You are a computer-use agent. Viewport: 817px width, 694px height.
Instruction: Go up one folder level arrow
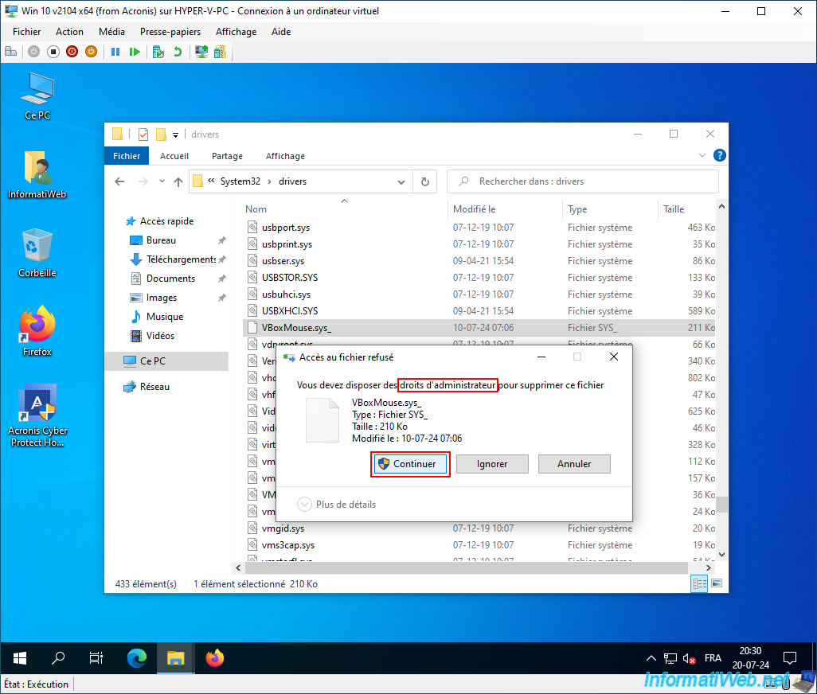178,181
